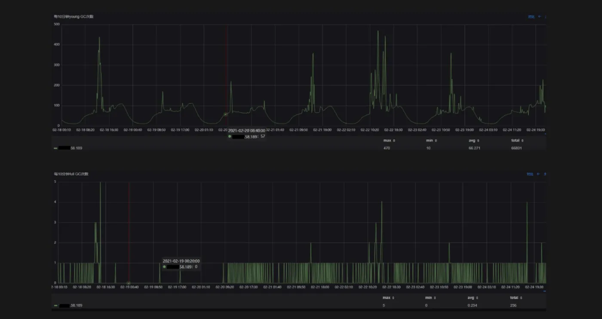Click 02-20 17:30 axis label on full GC chart
The height and width of the screenshot is (319, 602).
point(248,286)
